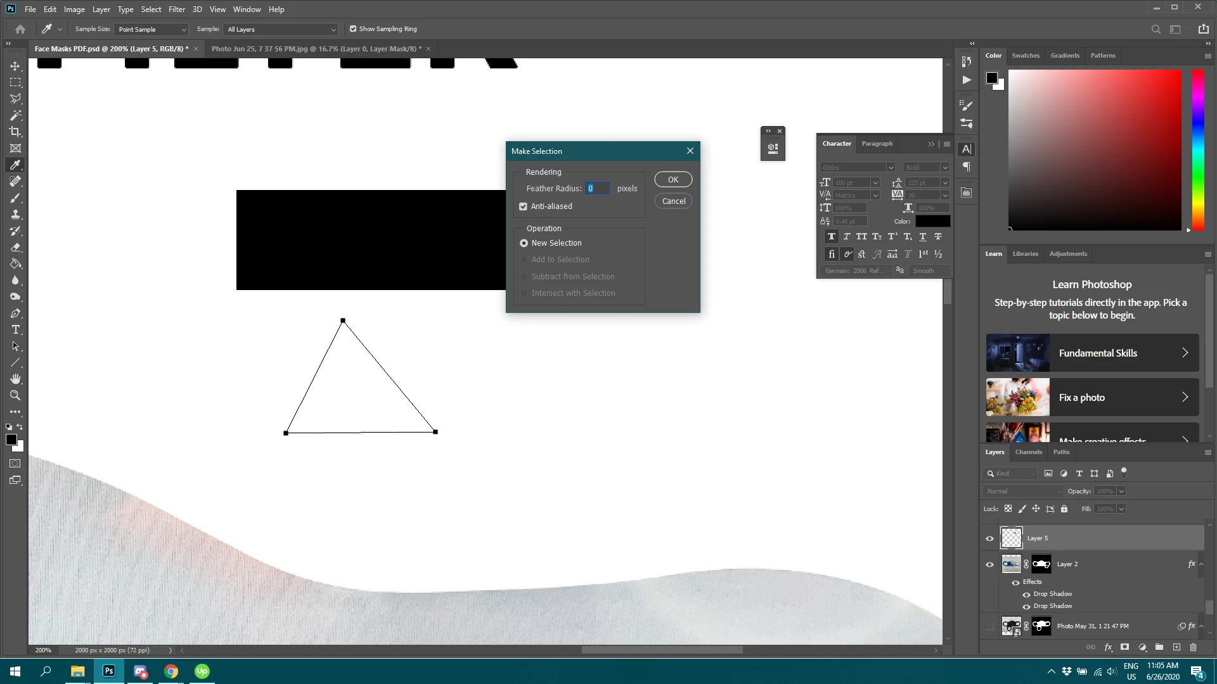Open the Filter menu
1217x684 pixels.
pyautogui.click(x=176, y=9)
